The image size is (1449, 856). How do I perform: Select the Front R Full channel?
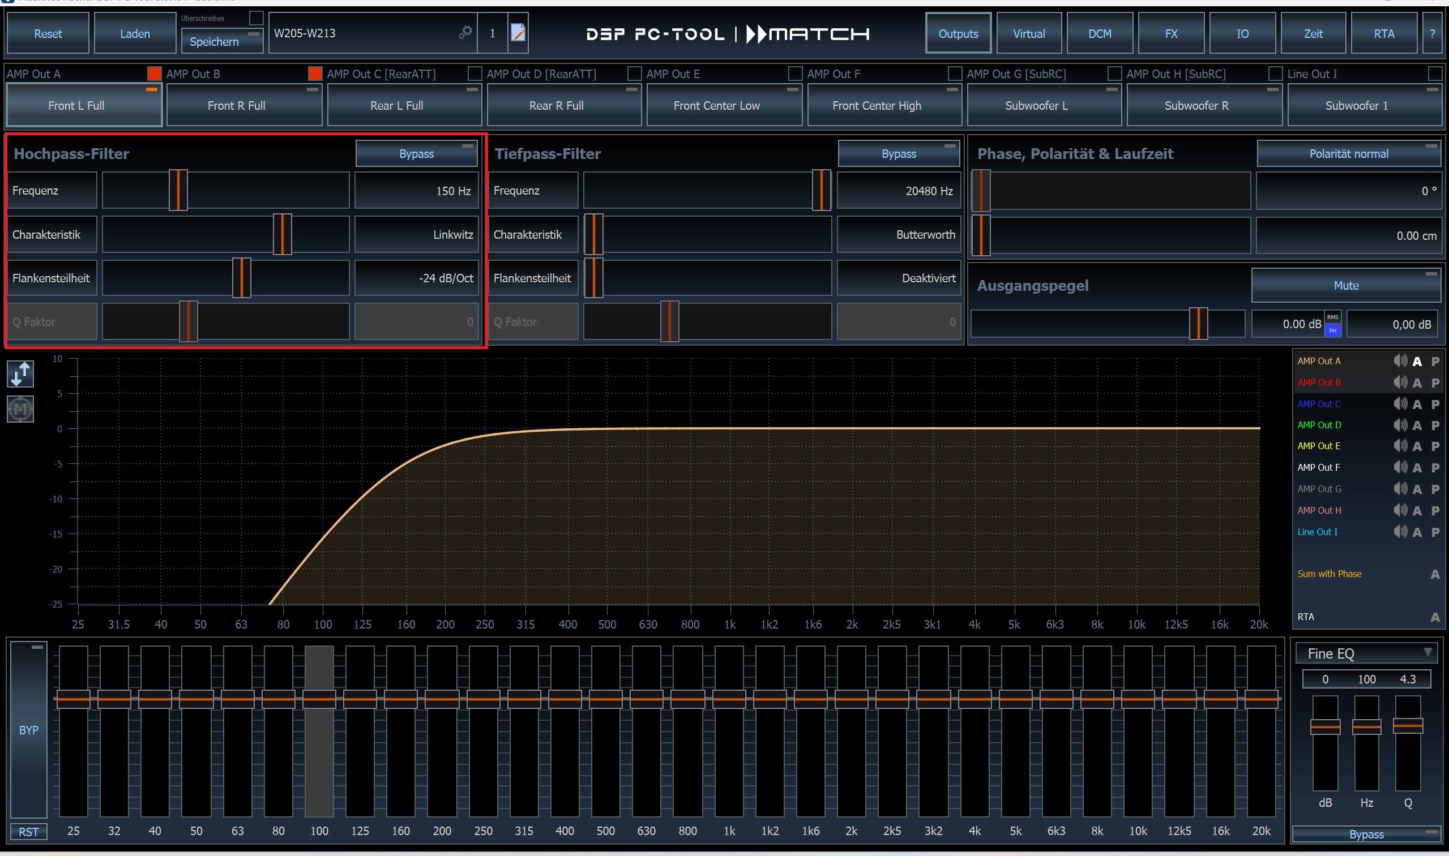coord(244,105)
